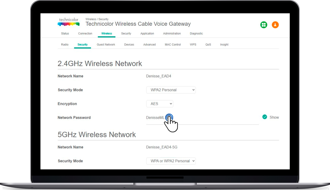The height and width of the screenshot is (190, 330).
Task: Open the top-level Security tab
Action: point(126,34)
